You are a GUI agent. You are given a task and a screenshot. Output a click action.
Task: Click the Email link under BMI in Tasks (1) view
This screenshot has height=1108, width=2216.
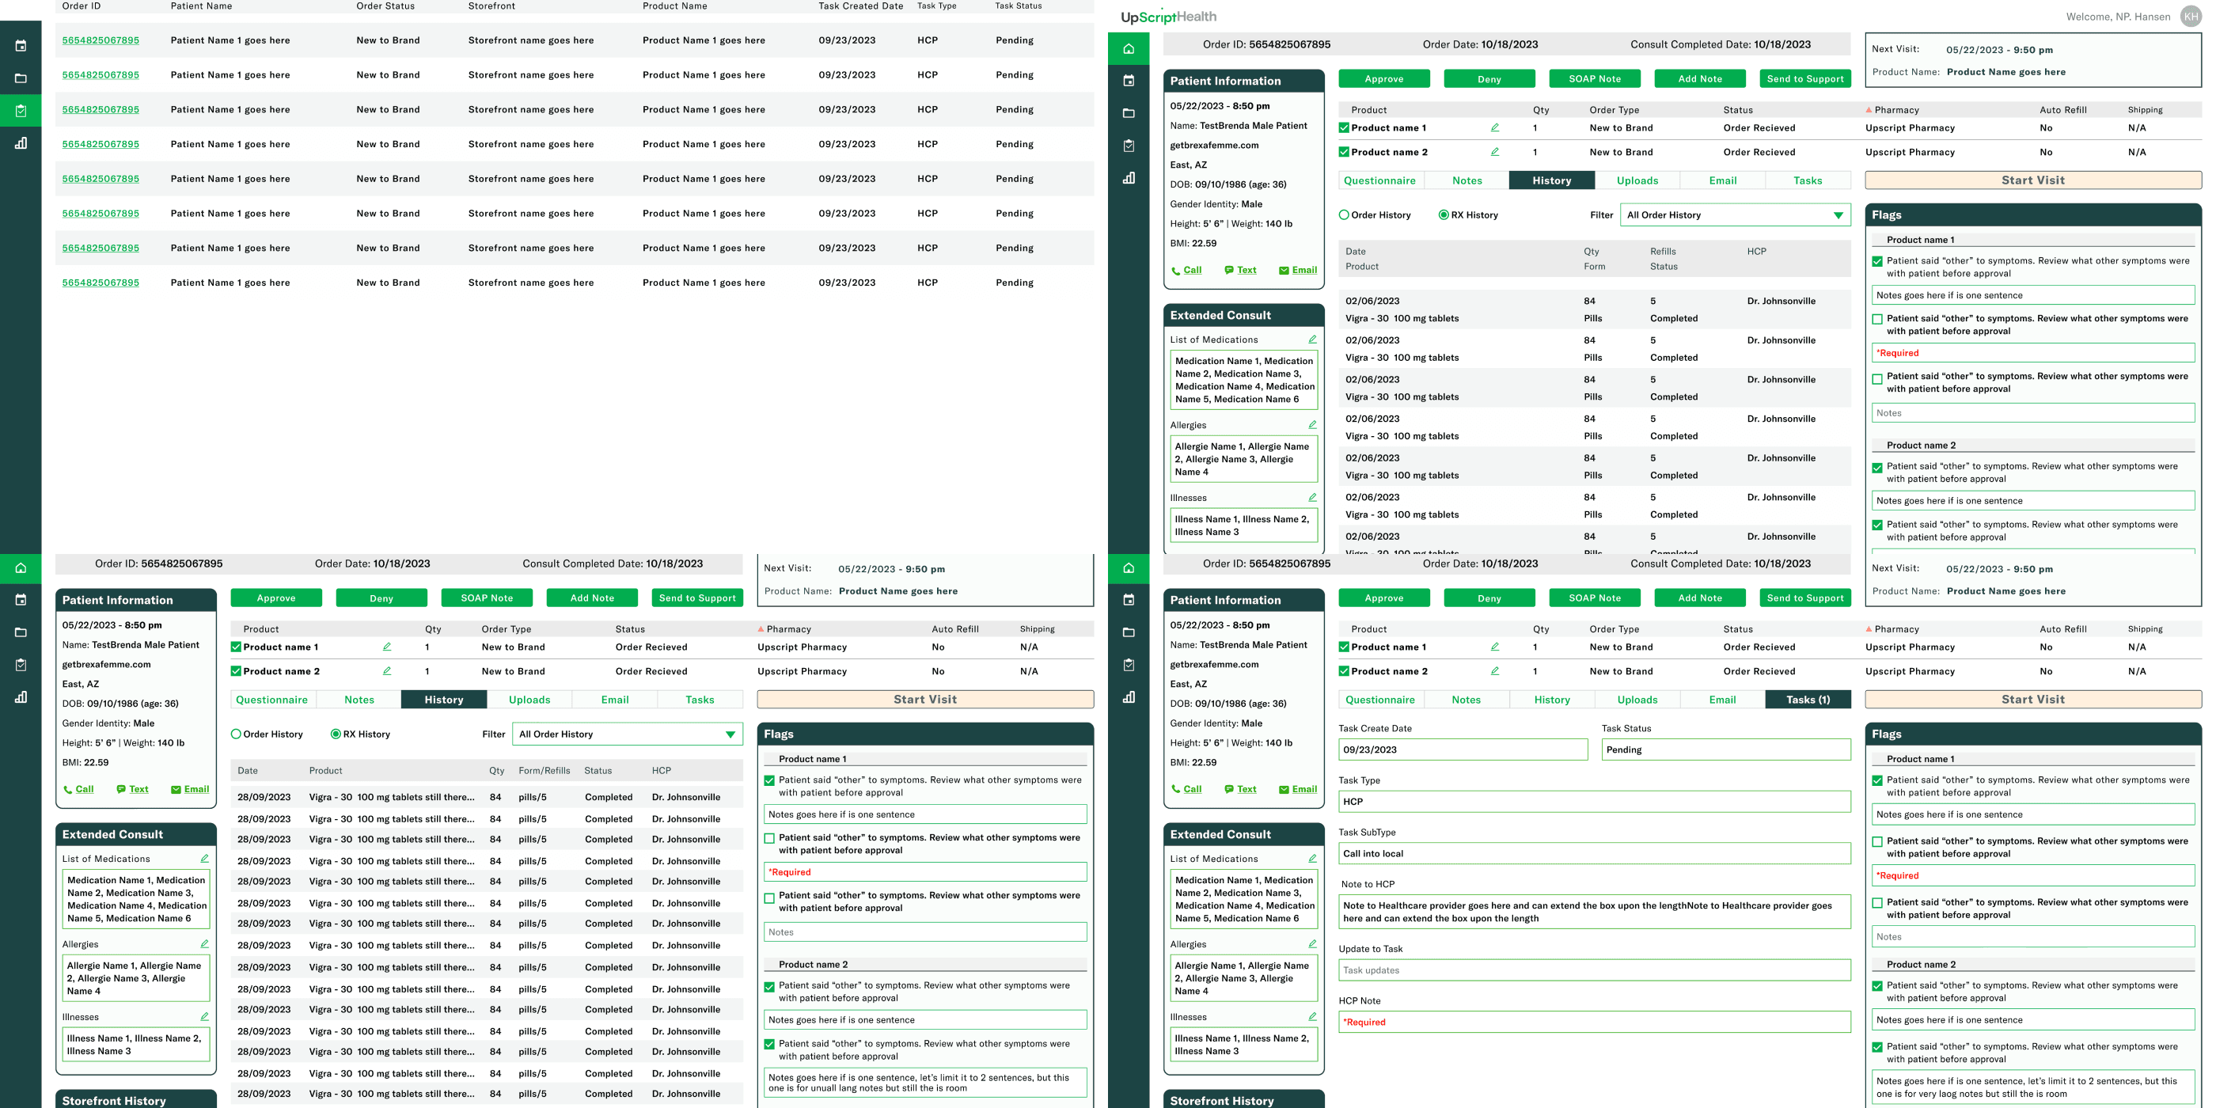(x=1304, y=789)
